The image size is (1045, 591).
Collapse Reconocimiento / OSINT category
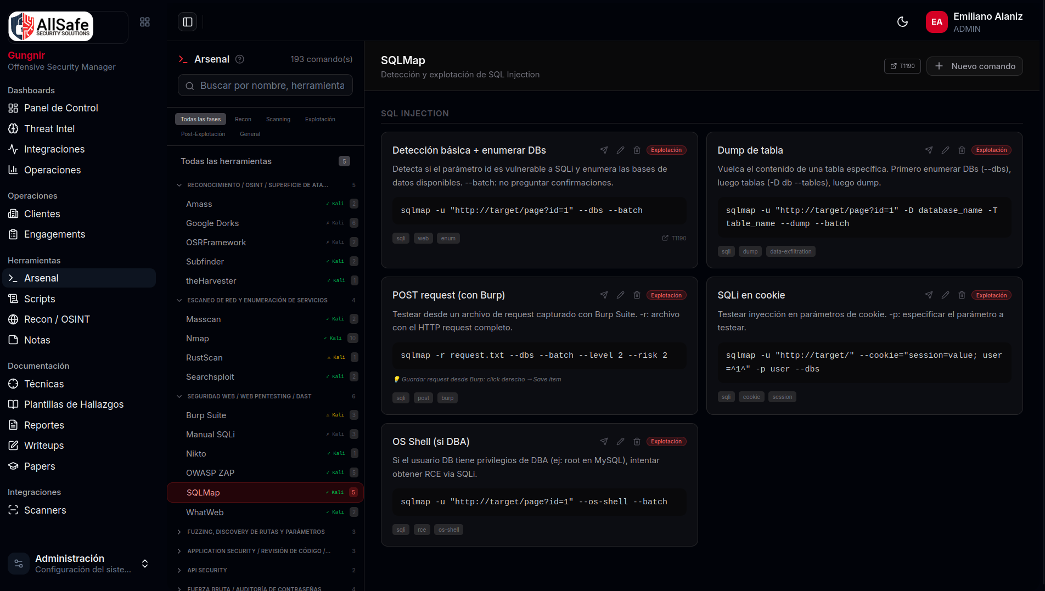point(266,185)
